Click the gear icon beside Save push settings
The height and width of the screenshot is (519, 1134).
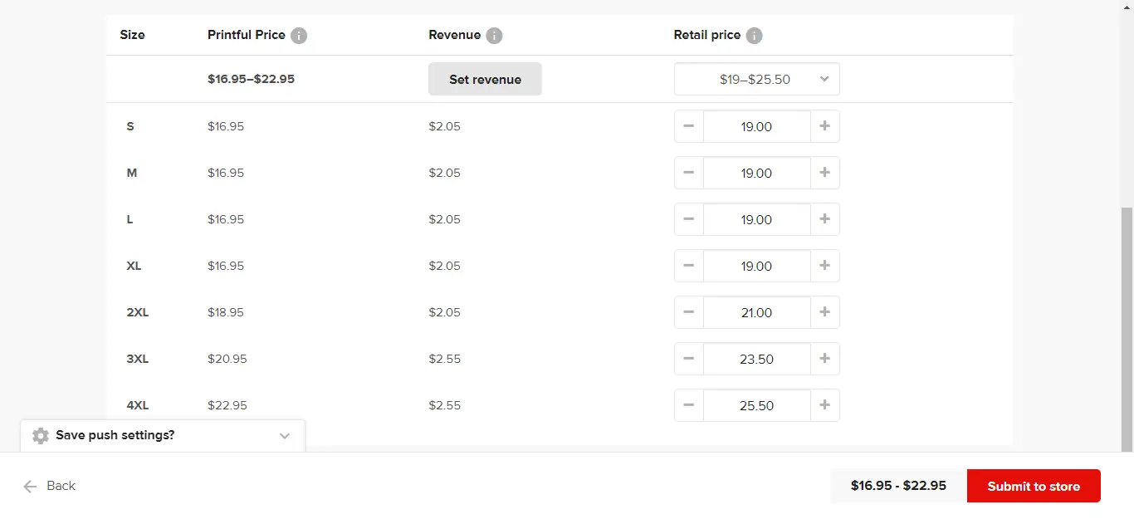[x=41, y=436]
